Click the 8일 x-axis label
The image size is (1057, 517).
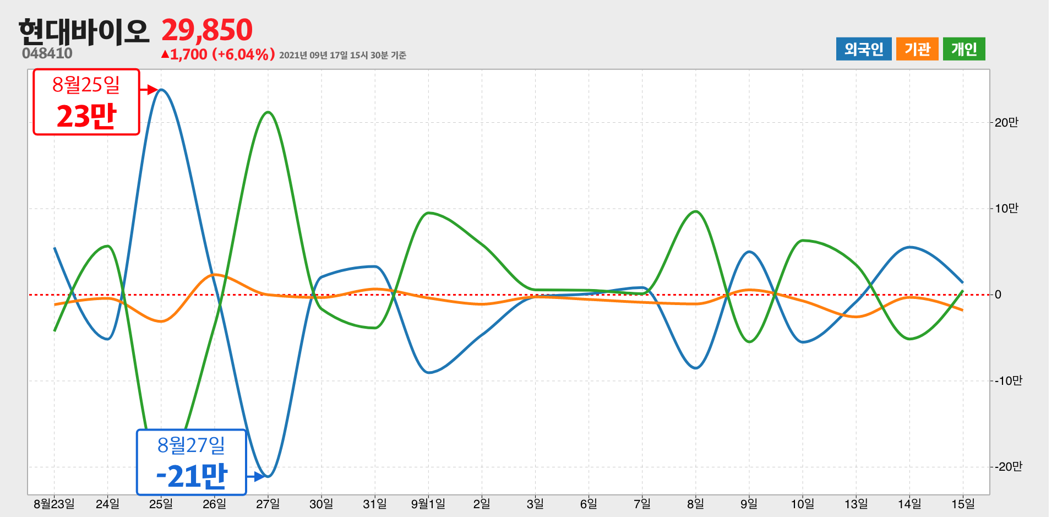click(695, 504)
